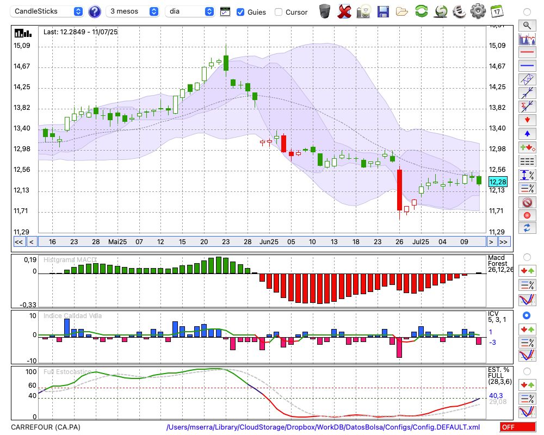Viewport: 544px width, 435px height.
Task: Click the red X delete icon
Action: click(344, 11)
